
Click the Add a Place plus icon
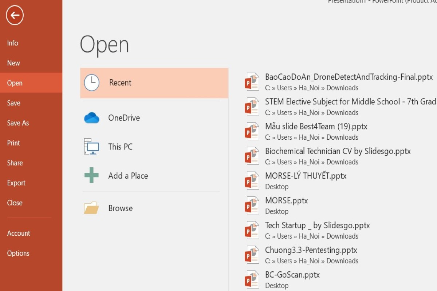coord(91,175)
